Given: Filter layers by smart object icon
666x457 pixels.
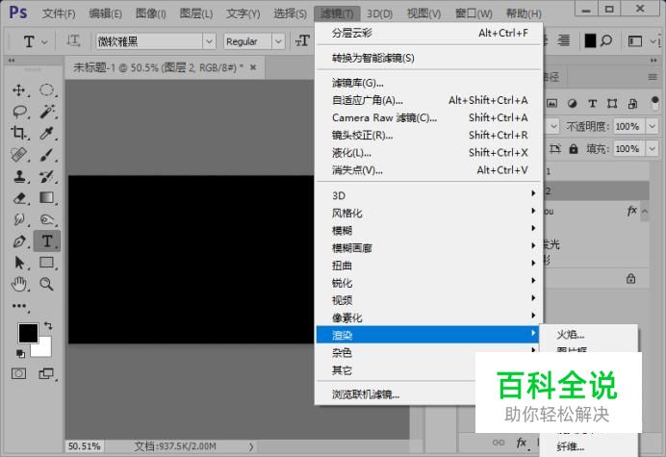Looking at the screenshot, I should click(632, 103).
